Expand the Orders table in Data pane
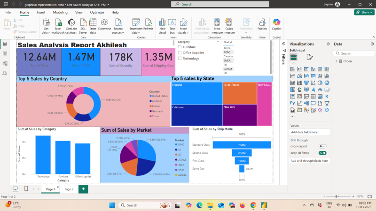This screenshot has height=211, width=376. 337,61
